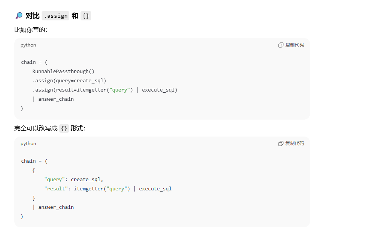Click the python language label of the first block
Viewport: 381px width, 230px height.
point(28,45)
